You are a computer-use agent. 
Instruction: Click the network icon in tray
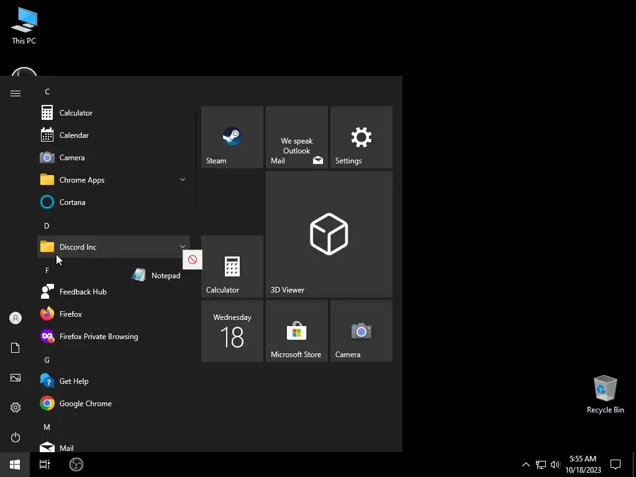(x=541, y=465)
